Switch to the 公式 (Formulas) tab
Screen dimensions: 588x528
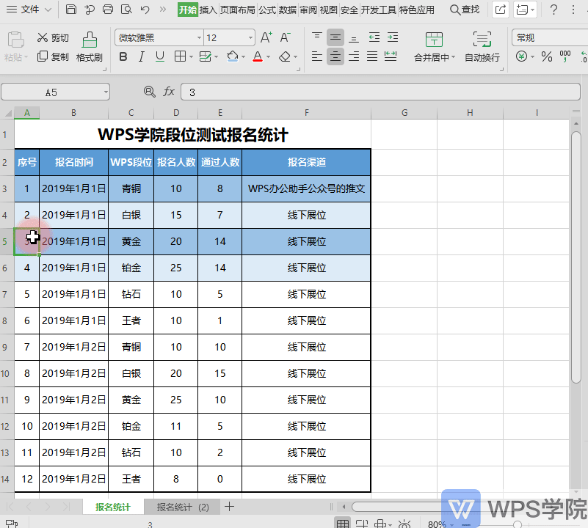(x=267, y=10)
